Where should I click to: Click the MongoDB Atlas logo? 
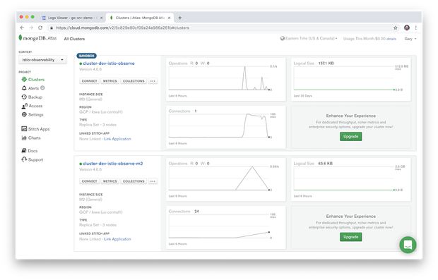click(x=37, y=38)
